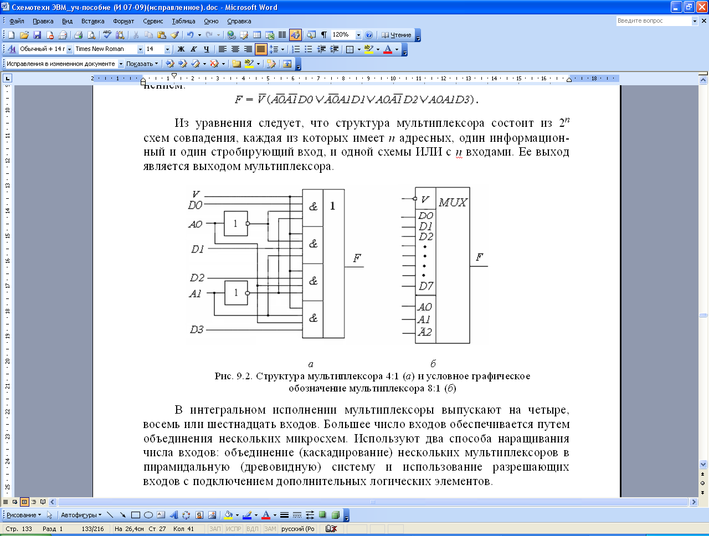Increase the paragraph indent
The image size is (709, 536).
[334, 49]
